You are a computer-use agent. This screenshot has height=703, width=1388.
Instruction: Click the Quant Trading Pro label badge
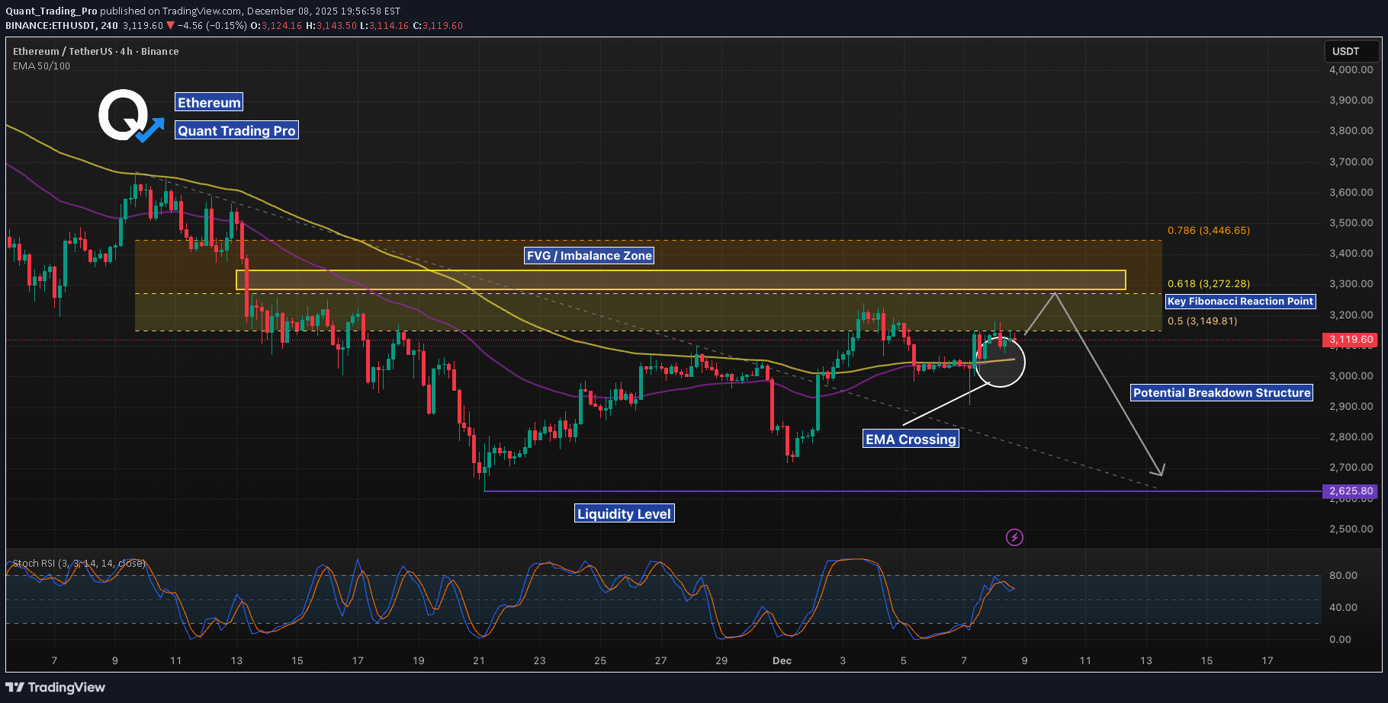click(236, 130)
